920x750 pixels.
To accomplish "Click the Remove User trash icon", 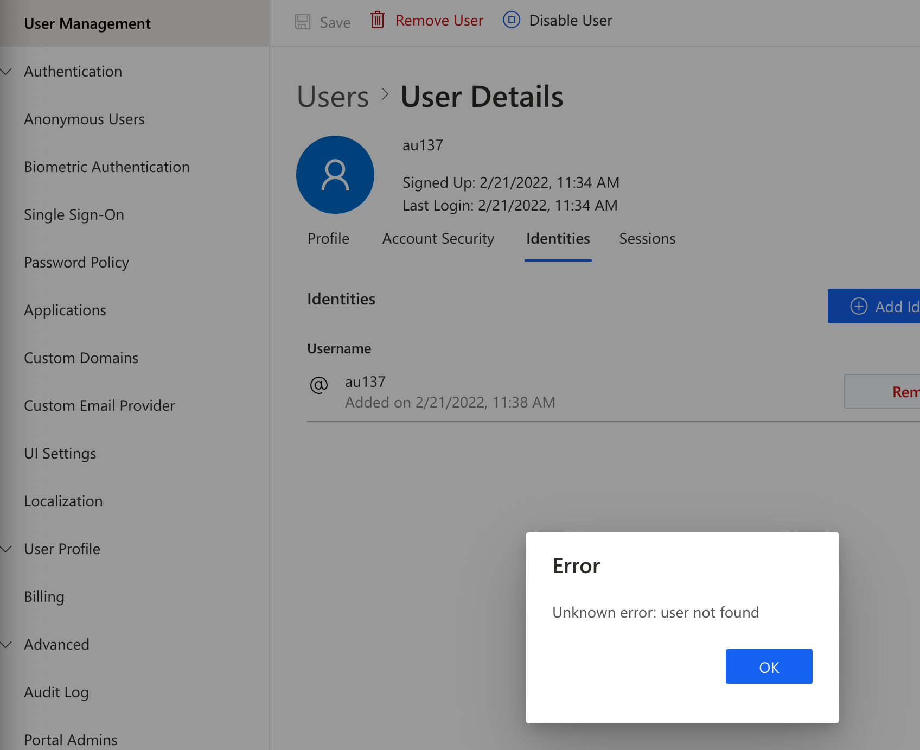I will (x=378, y=20).
